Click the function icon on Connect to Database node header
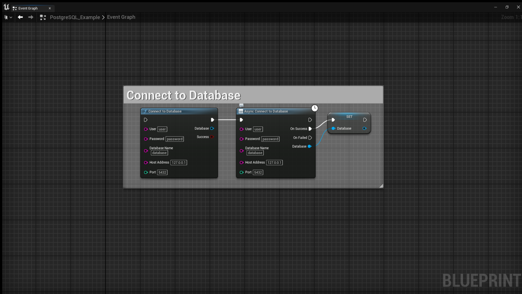The height and width of the screenshot is (294, 522). (145, 111)
